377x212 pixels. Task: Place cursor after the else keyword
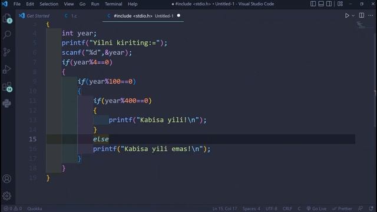109,139
